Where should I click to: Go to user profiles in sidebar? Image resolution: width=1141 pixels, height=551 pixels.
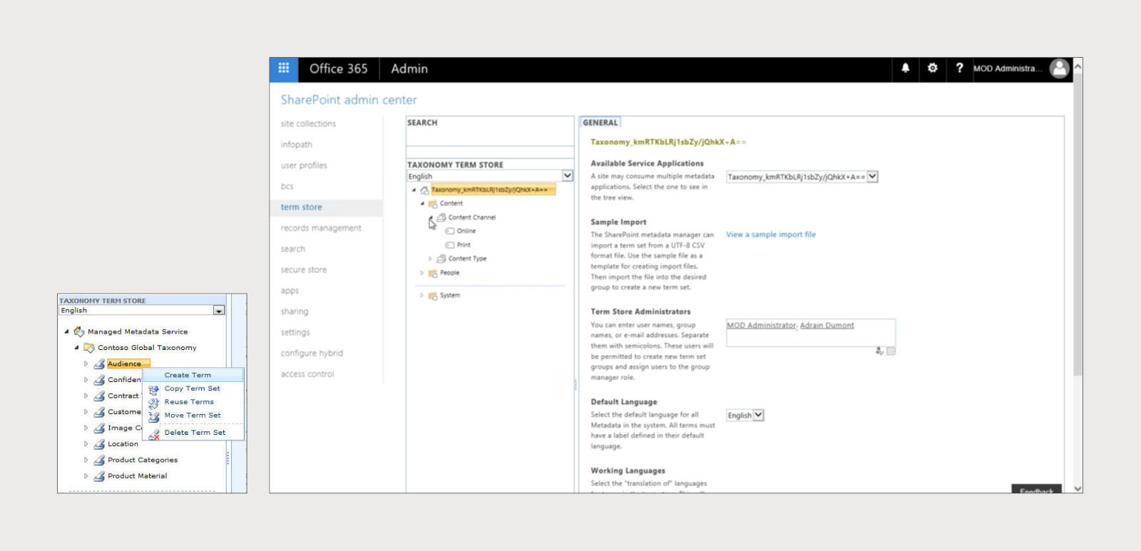(304, 165)
